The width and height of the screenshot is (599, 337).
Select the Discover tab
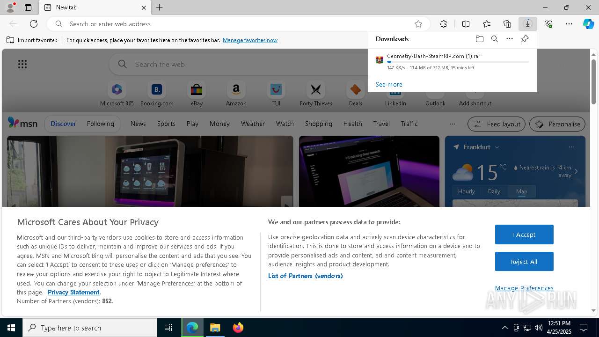point(63,124)
